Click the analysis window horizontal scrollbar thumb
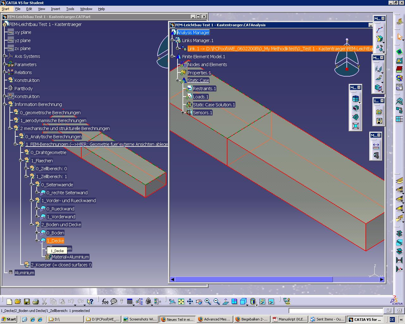Viewport: 405px width, 324px height. 254,279
